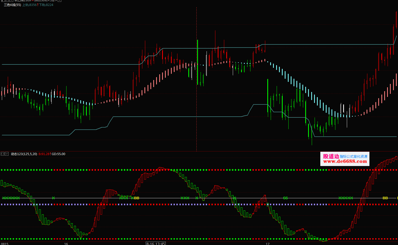Click the 8-16 13:45 crosshair time label

[x=156, y=243]
